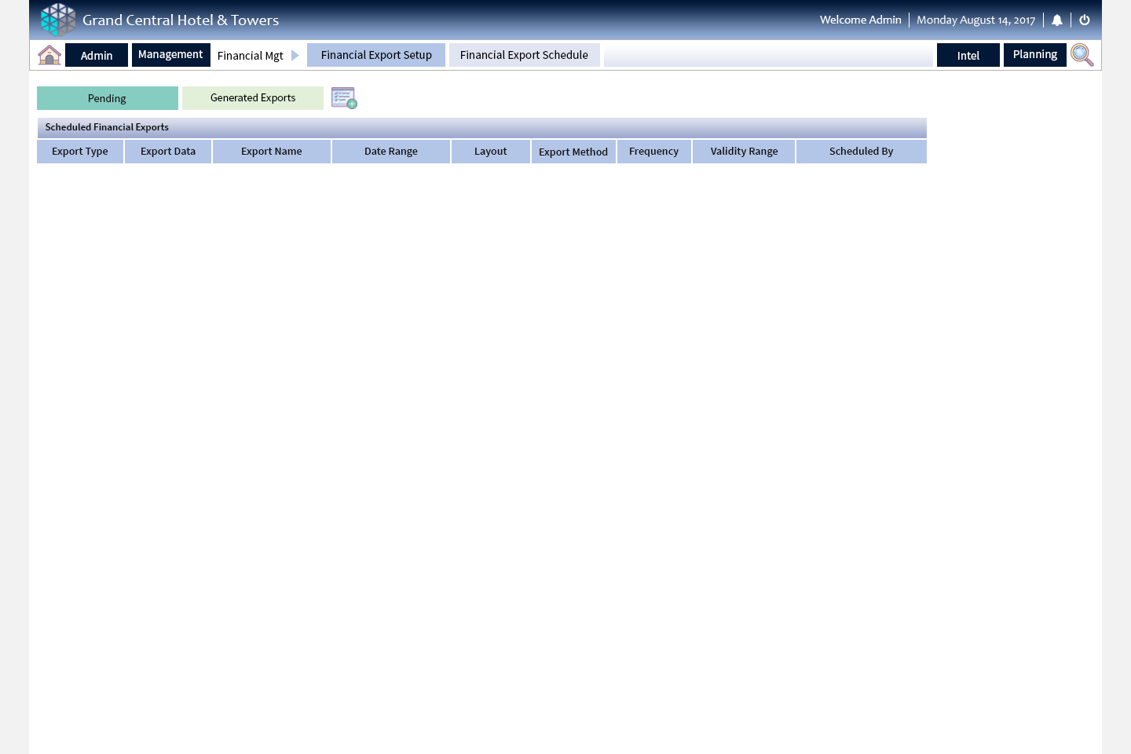Screen dimensions: 1131x754
Task: Open the notifications bell icon
Action: tap(1056, 20)
